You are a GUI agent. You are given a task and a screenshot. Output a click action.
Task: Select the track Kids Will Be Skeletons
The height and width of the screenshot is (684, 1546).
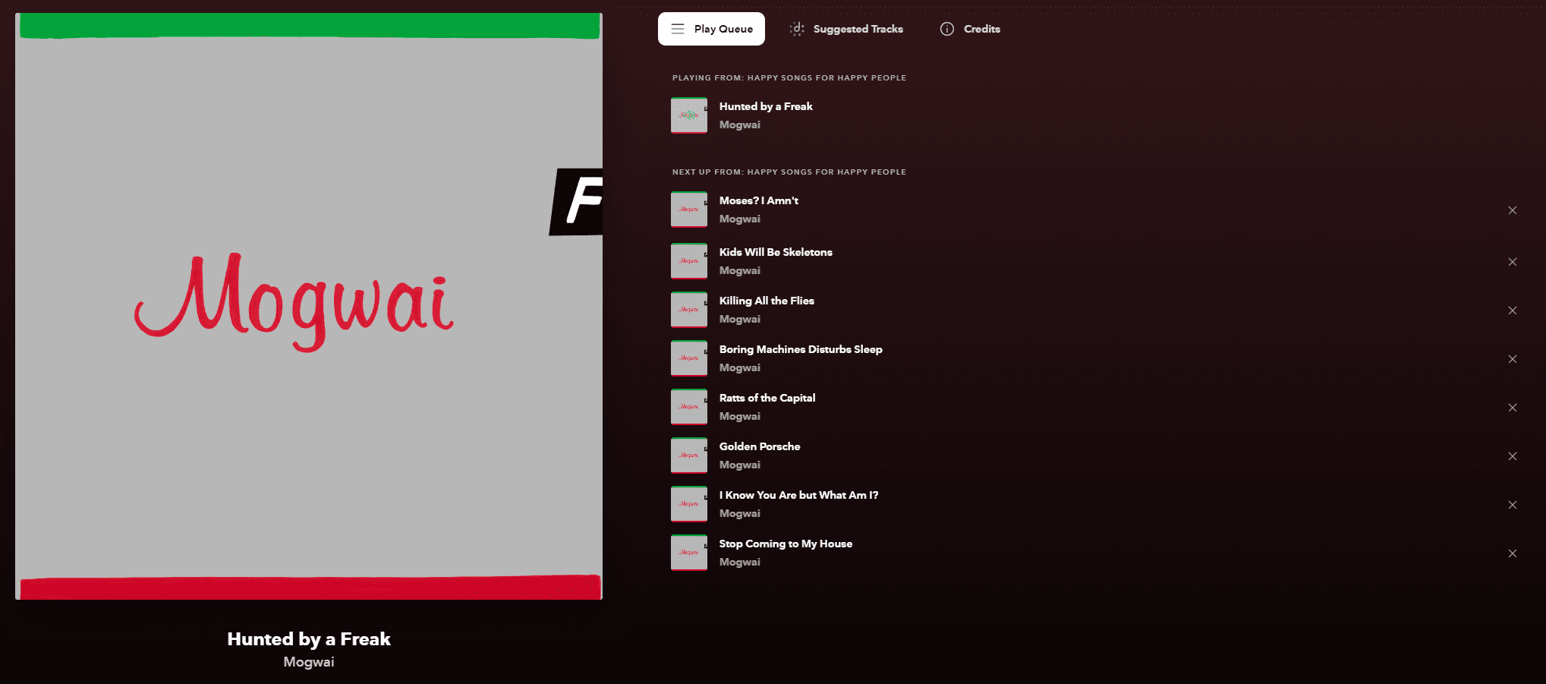click(776, 252)
